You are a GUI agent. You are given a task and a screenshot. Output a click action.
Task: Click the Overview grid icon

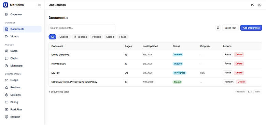pyautogui.click(x=6, y=14)
